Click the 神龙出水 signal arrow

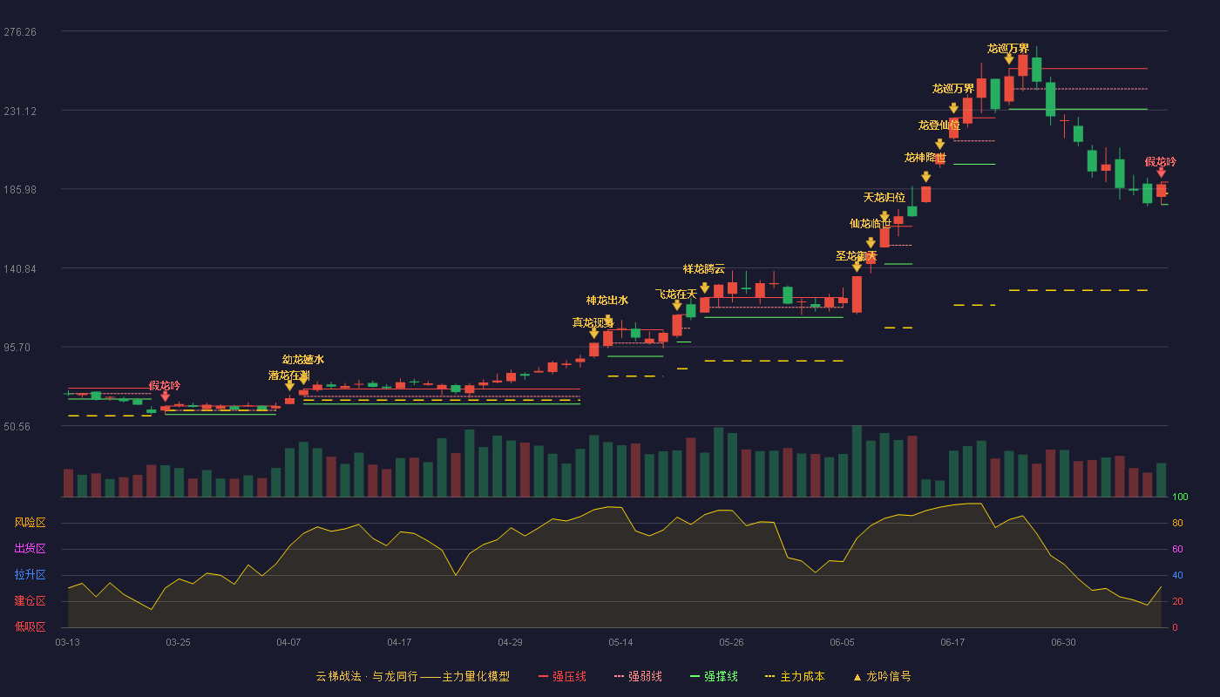coord(607,320)
